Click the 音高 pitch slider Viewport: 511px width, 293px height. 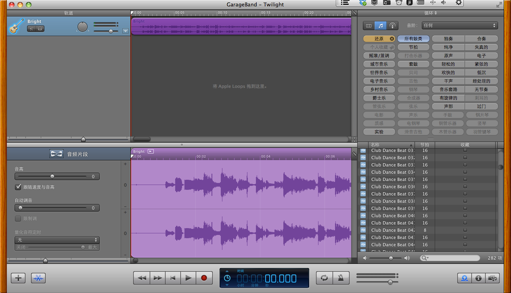click(x=52, y=177)
